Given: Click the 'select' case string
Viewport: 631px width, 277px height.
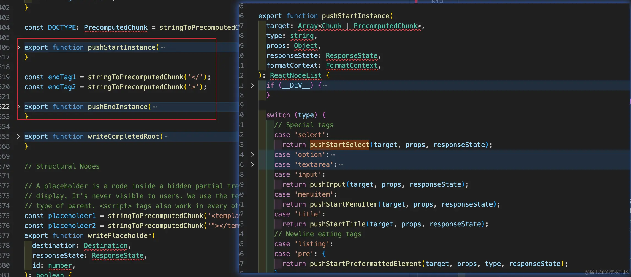Looking at the screenshot, I should (x=310, y=135).
